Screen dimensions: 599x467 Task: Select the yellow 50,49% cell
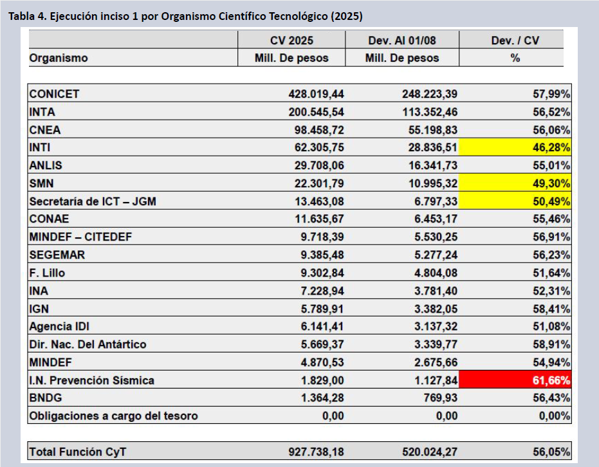tap(516, 201)
